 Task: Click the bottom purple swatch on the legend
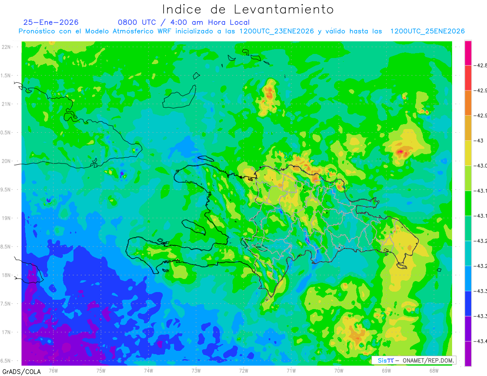[468, 354]
